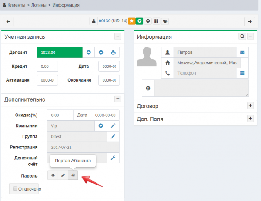Show password using the eye icon
The width and height of the screenshot is (261, 201).
53,175
